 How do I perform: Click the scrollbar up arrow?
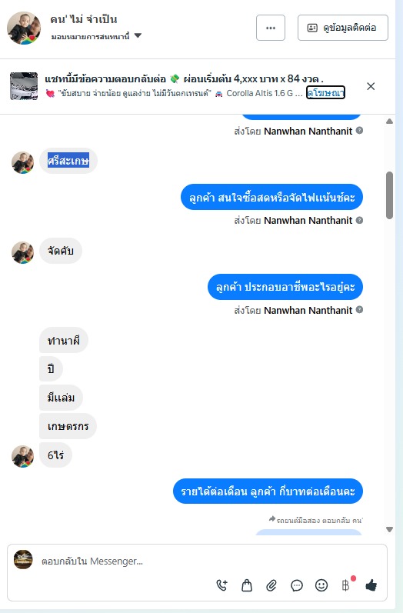[389, 122]
